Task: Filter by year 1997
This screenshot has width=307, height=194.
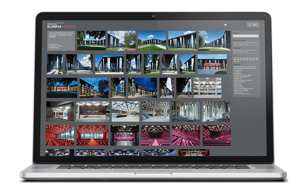Action: (238, 61)
